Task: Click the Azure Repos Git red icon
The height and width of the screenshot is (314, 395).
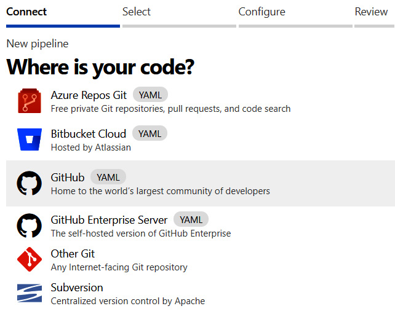Action: point(30,101)
